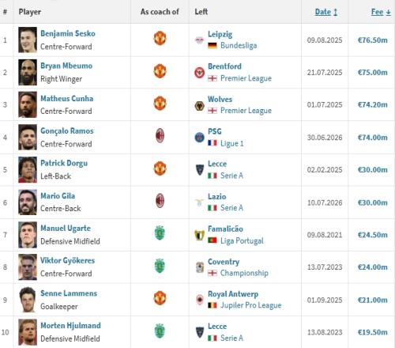Click Sporting CP crest in Manuel Ugarte row
The width and height of the screenshot is (395, 348).
(160, 233)
